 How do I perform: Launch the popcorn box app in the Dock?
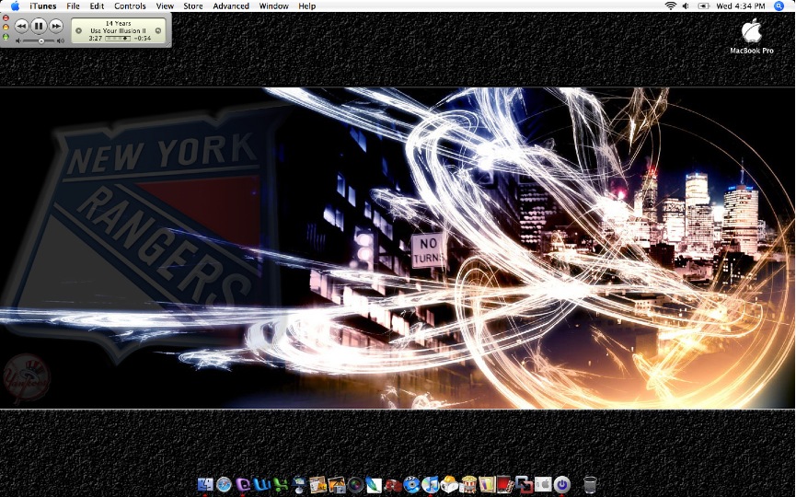[468, 484]
